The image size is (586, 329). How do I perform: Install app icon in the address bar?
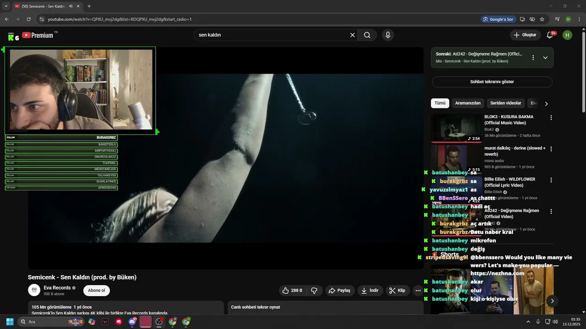click(x=522, y=19)
